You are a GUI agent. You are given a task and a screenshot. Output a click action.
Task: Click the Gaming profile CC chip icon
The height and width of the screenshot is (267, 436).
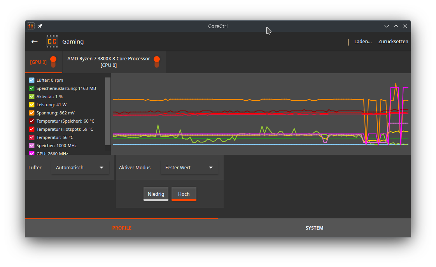(x=52, y=41)
